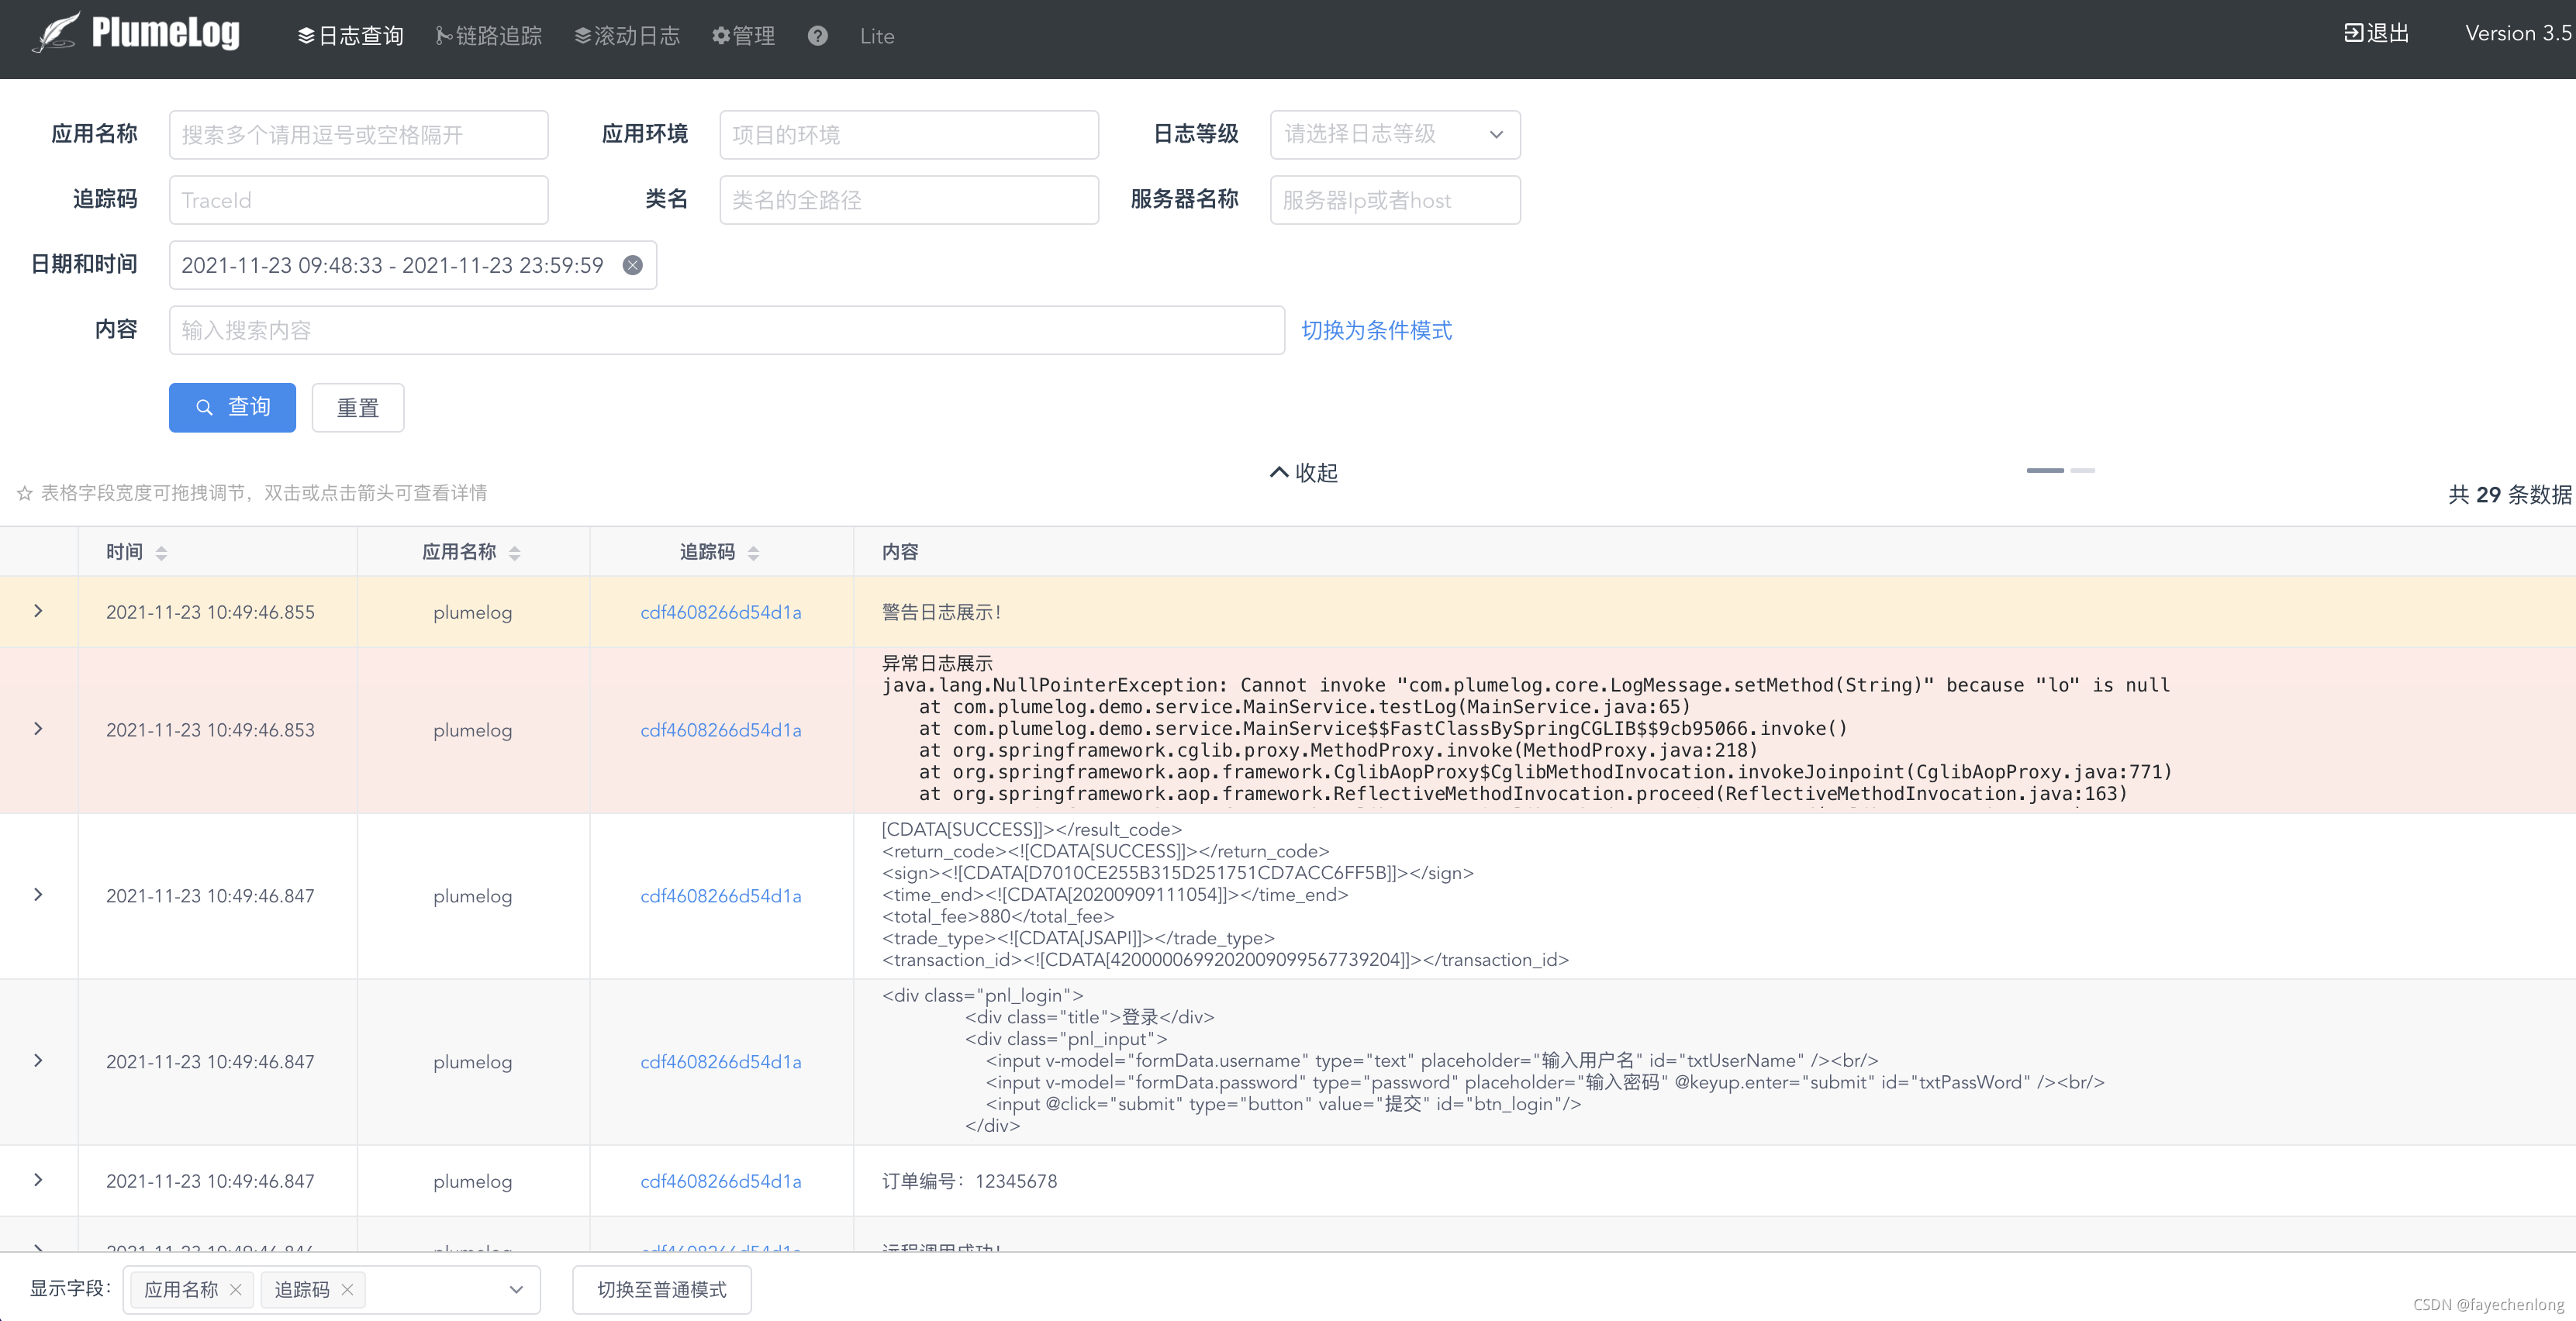
Task: Open the 切换为条件模式 link
Action: 1377,330
